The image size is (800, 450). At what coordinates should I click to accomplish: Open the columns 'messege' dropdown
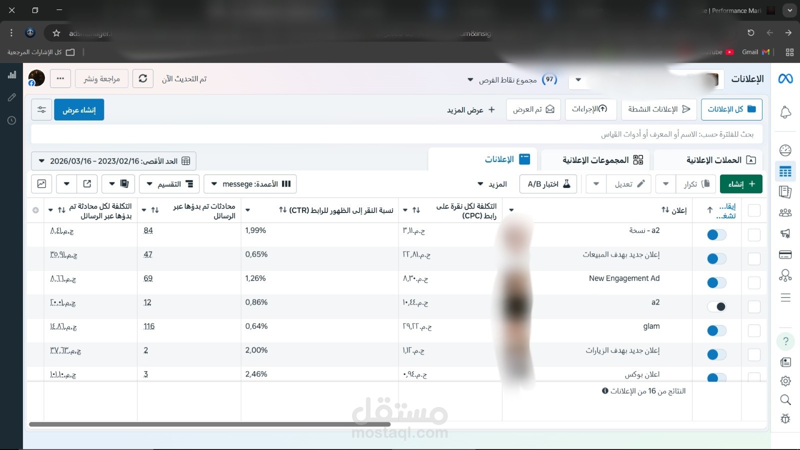tap(250, 184)
